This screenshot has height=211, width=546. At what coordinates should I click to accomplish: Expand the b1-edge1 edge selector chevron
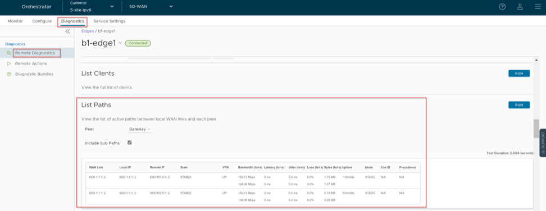[x=120, y=43]
